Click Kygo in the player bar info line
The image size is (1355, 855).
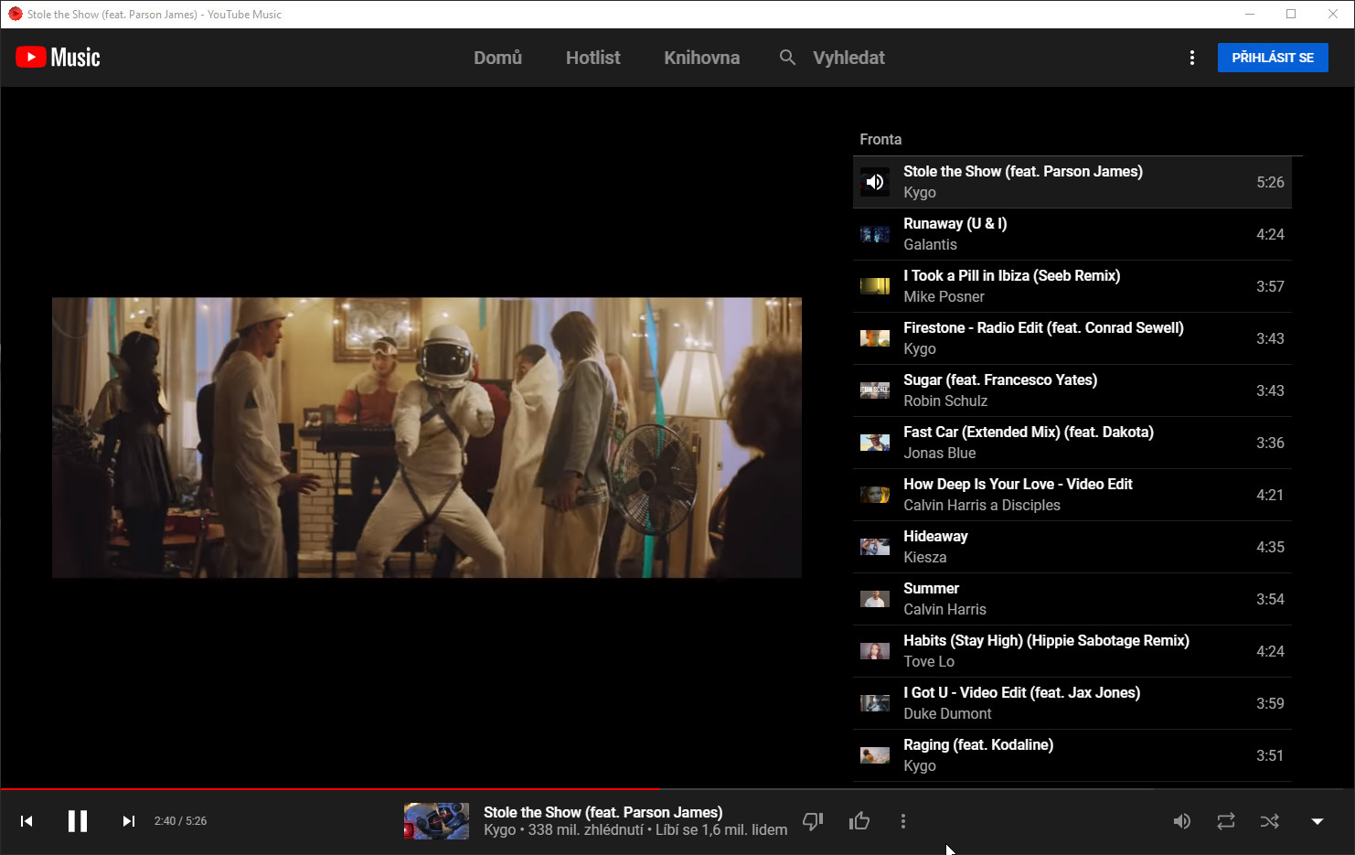499,830
